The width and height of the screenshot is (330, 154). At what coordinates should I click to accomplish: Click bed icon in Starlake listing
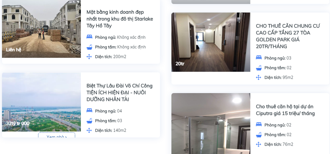[x=89, y=37]
